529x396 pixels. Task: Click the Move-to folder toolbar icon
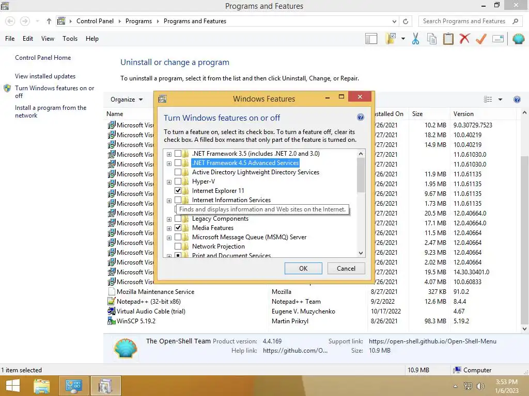click(x=391, y=39)
